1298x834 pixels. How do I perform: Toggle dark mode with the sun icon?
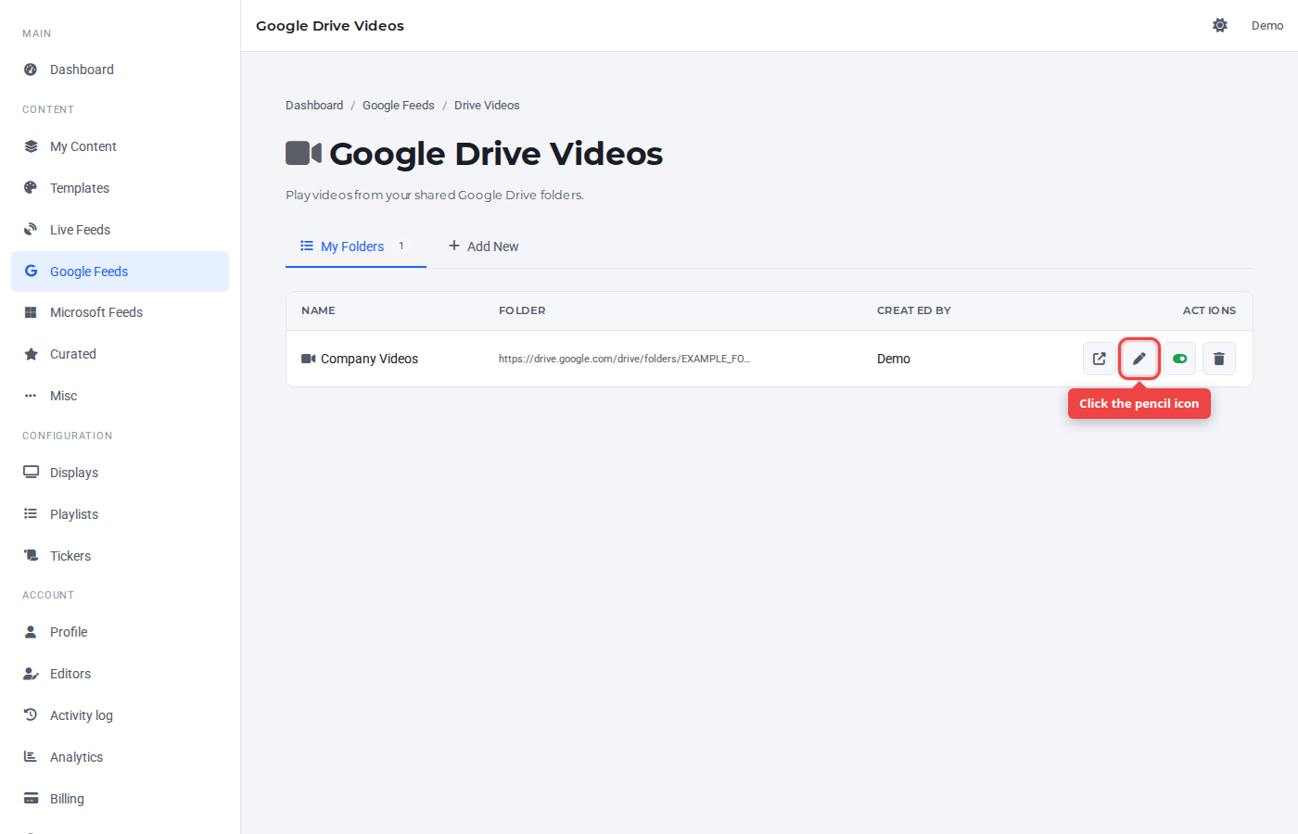[x=1220, y=25]
